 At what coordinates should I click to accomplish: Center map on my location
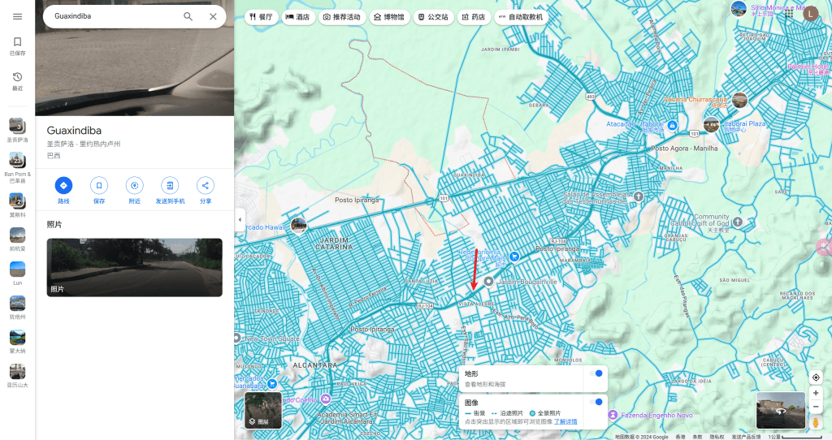pyautogui.click(x=816, y=377)
